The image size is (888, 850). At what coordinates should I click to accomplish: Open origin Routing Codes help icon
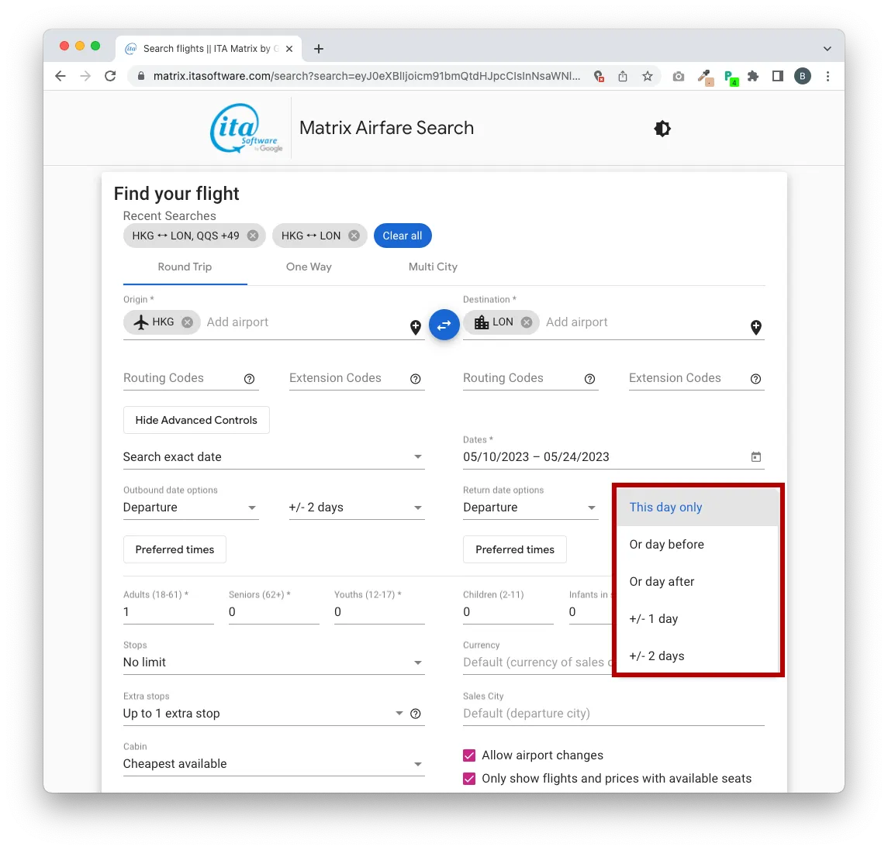(x=249, y=379)
